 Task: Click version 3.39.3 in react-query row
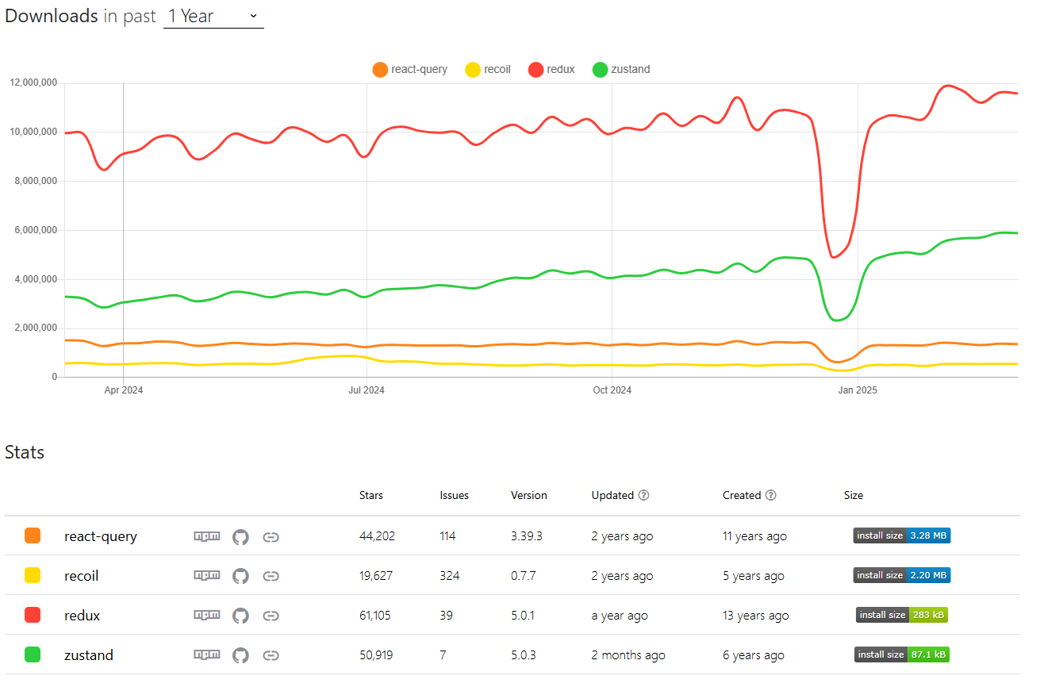click(527, 536)
